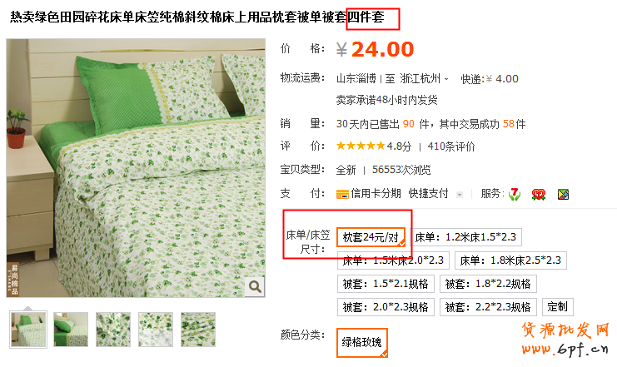The width and height of the screenshot is (617, 367).
Task: Click the 7-day return service icon
Action: pyautogui.click(x=515, y=194)
